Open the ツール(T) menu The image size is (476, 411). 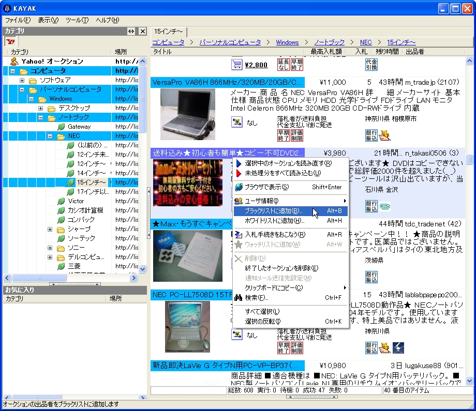click(x=77, y=20)
